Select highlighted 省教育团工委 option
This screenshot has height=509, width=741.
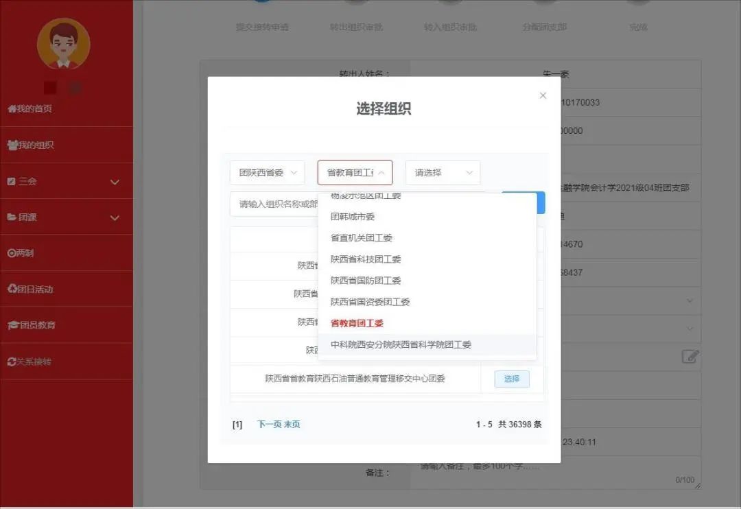pyautogui.click(x=357, y=323)
